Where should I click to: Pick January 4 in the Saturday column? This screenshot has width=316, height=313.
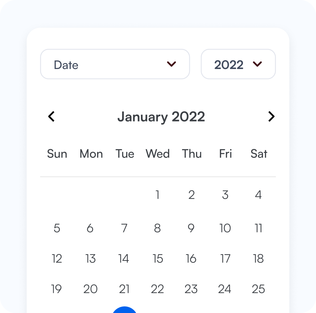[x=258, y=195]
